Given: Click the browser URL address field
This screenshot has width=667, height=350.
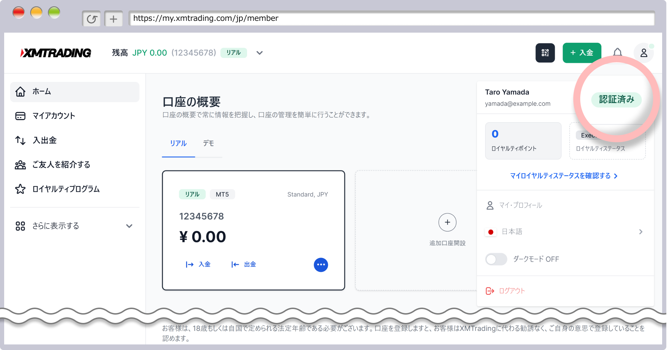Looking at the screenshot, I should (391, 18).
